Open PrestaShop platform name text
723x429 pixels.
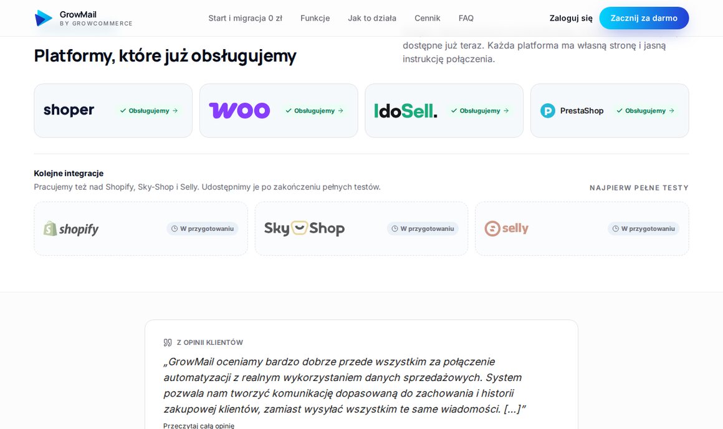tap(582, 111)
